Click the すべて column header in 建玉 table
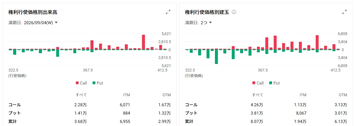Viewport: 356px width, 126px height. pyautogui.click(x=258, y=95)
